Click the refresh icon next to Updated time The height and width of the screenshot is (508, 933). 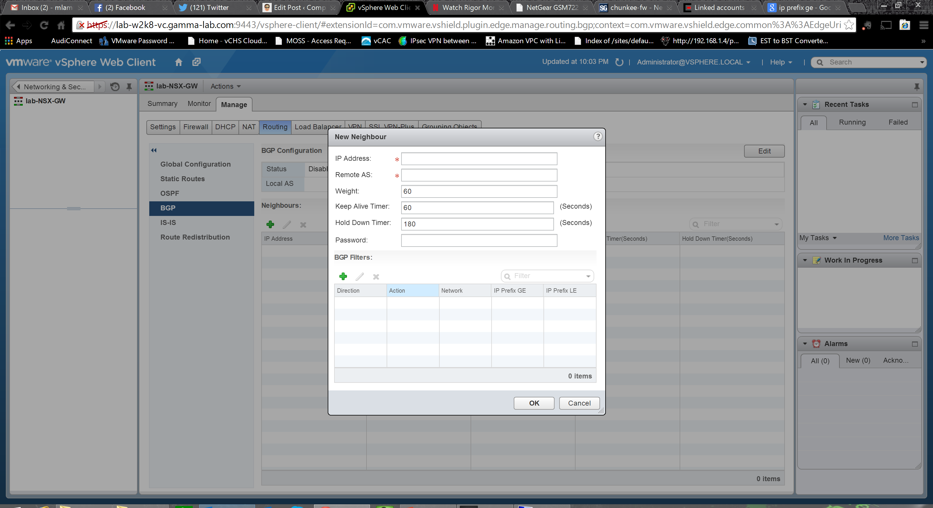pos(619,62)
